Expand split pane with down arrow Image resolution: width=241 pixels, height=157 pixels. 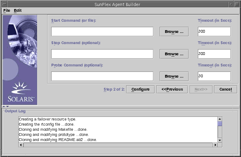pos(7,107)
